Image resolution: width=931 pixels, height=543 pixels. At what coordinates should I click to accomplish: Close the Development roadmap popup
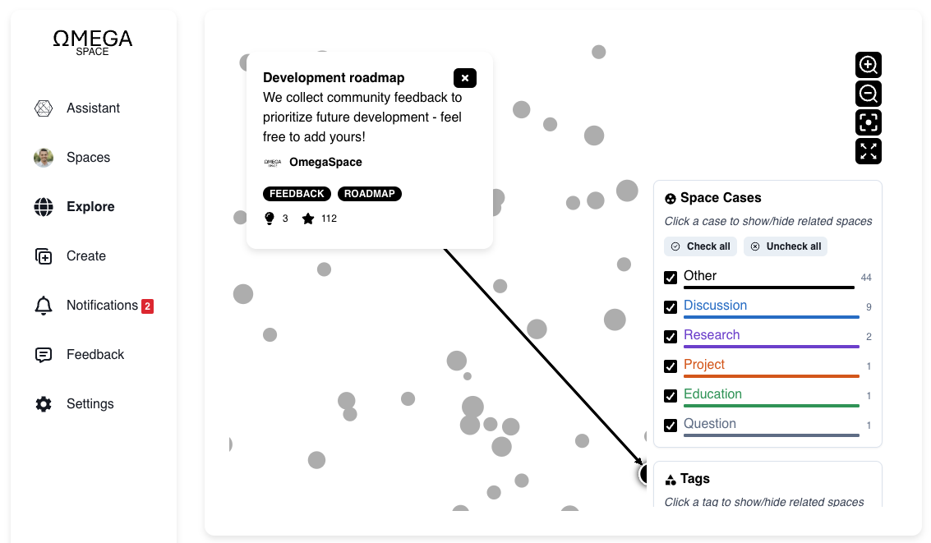click(x=464, y=78)
